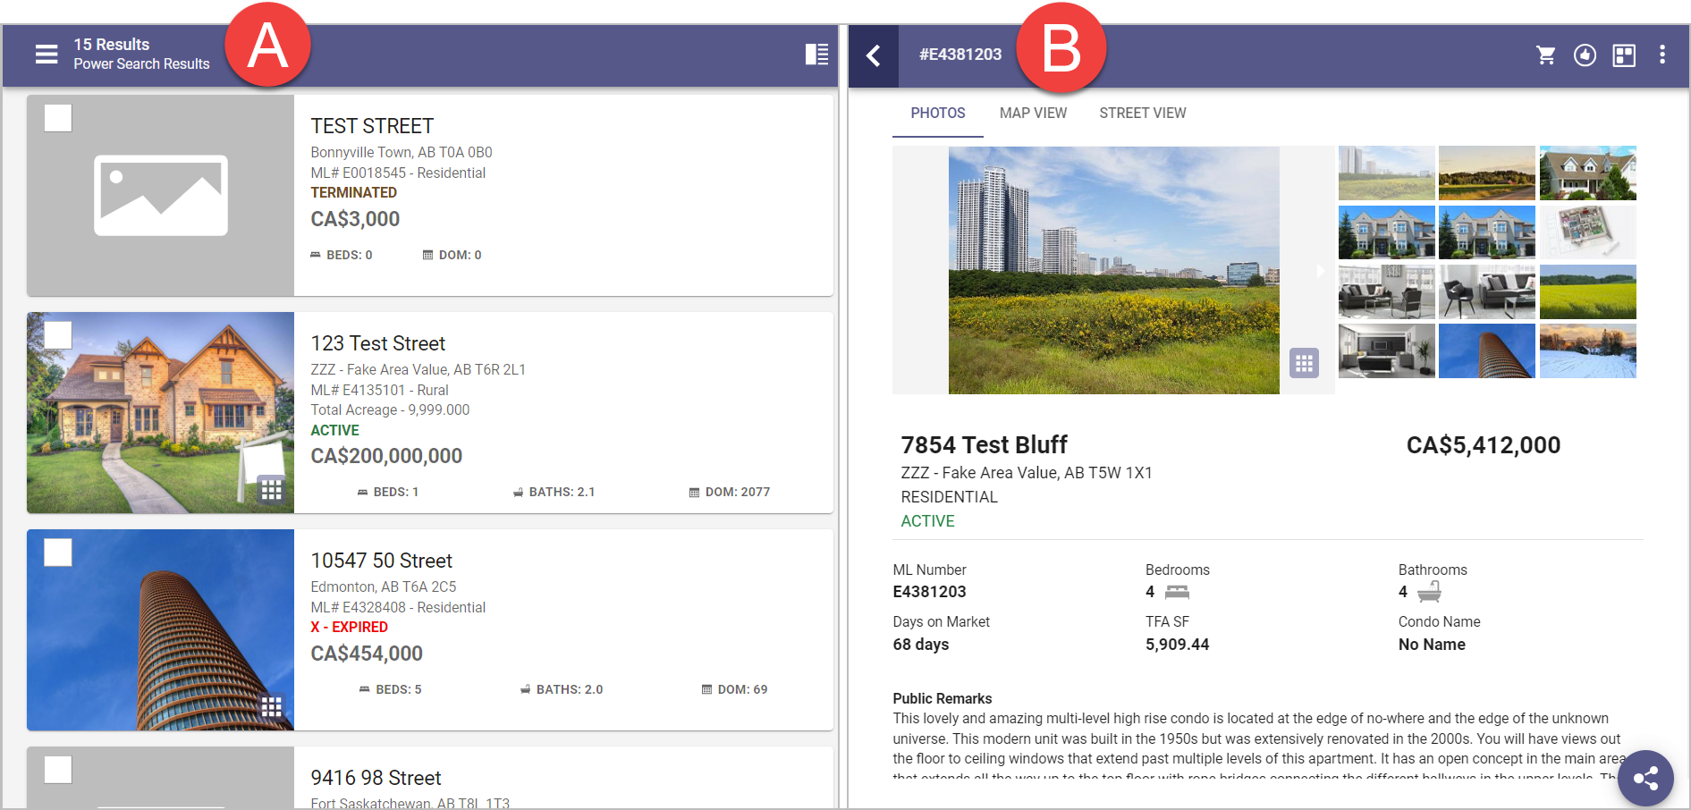This screenshot has width=1691, height=810.
Task: Select checkbox for TEST STREET listing
Action: point(58,118)
